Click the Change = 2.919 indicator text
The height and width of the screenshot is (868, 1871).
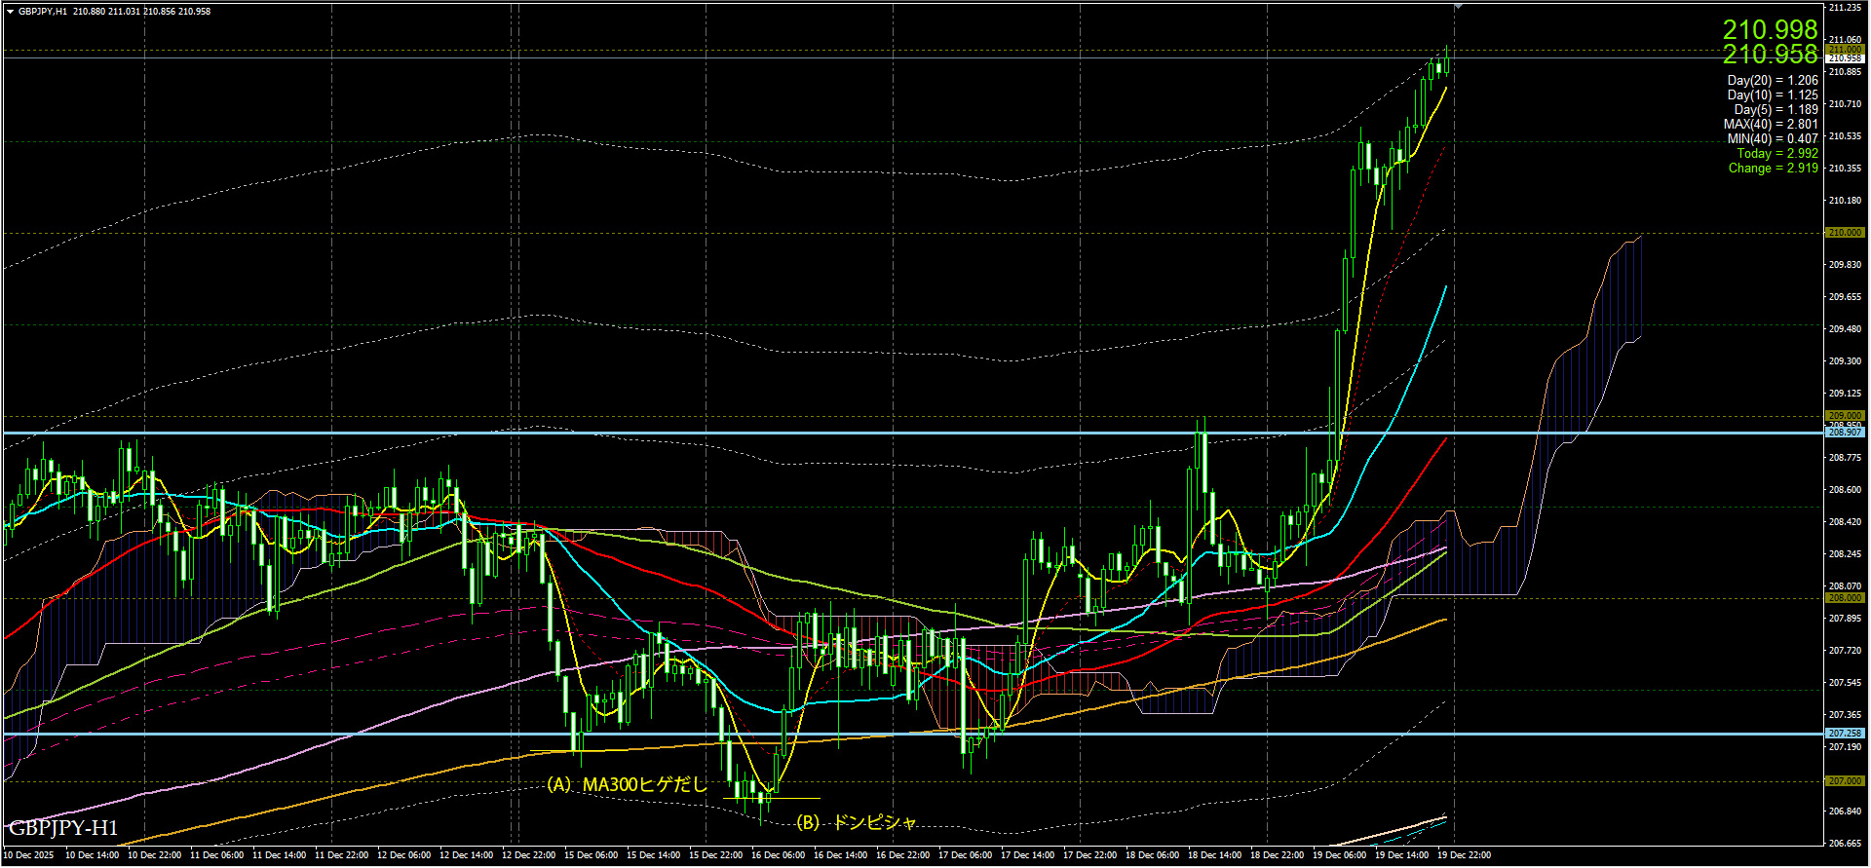(x=1773, y=168)
